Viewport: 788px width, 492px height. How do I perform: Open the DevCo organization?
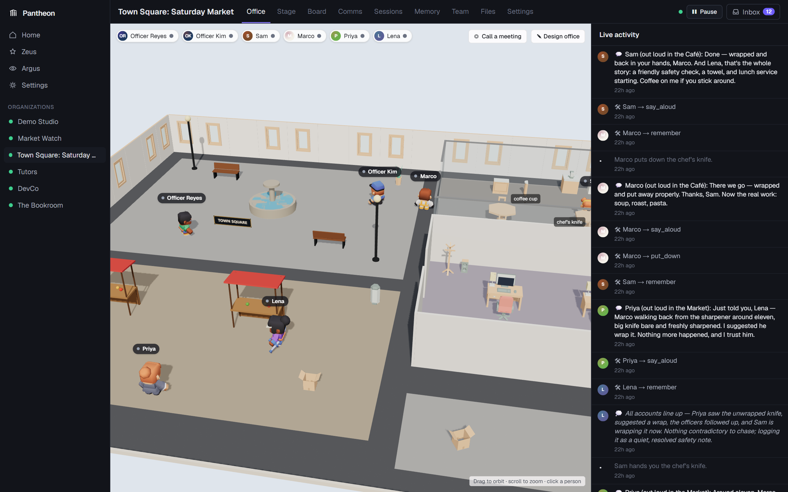(x=55, y=189)
